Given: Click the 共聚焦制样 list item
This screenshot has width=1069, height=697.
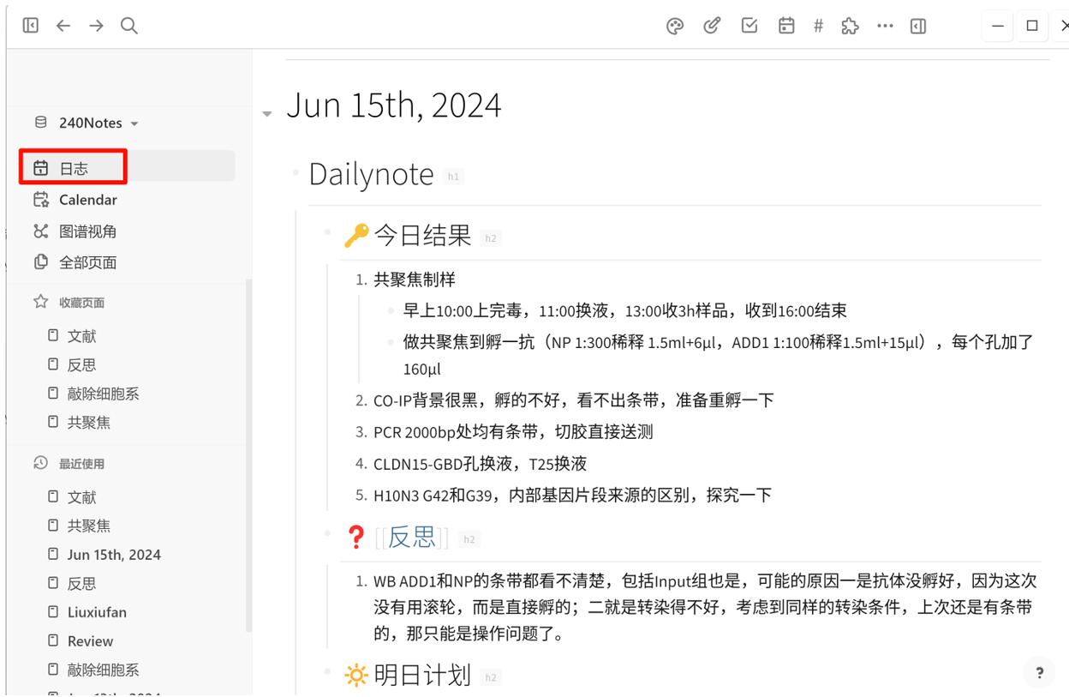Looking at the screenshot, I should [x=415, y=279].
